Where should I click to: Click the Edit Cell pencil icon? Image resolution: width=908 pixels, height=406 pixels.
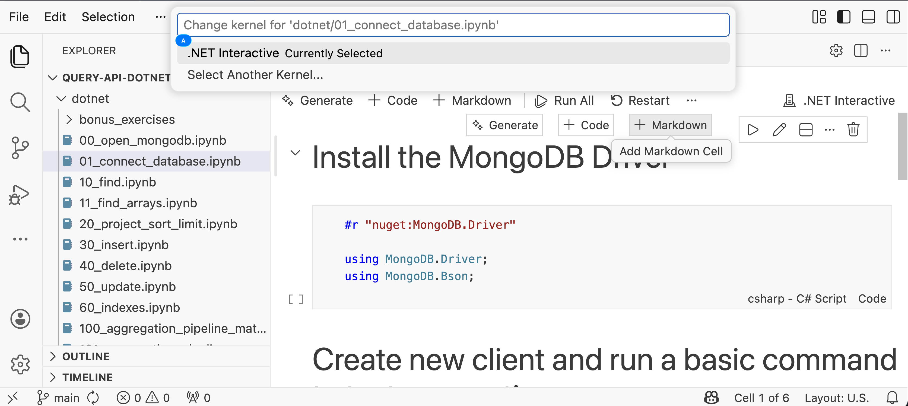click(x=779, y=130)
